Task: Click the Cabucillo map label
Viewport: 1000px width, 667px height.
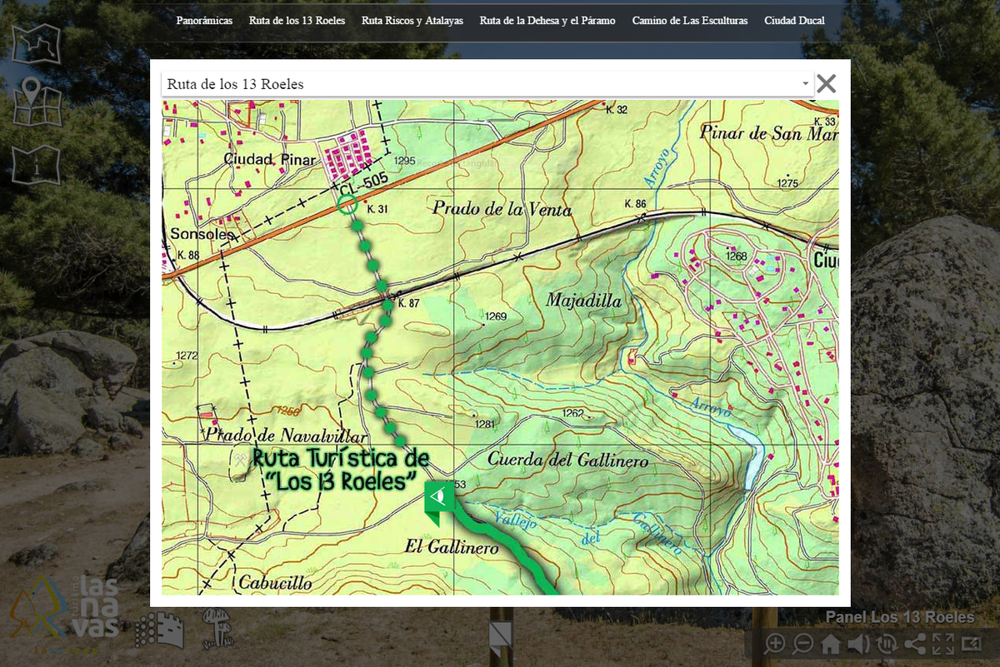Action: (x=275, y=582)
